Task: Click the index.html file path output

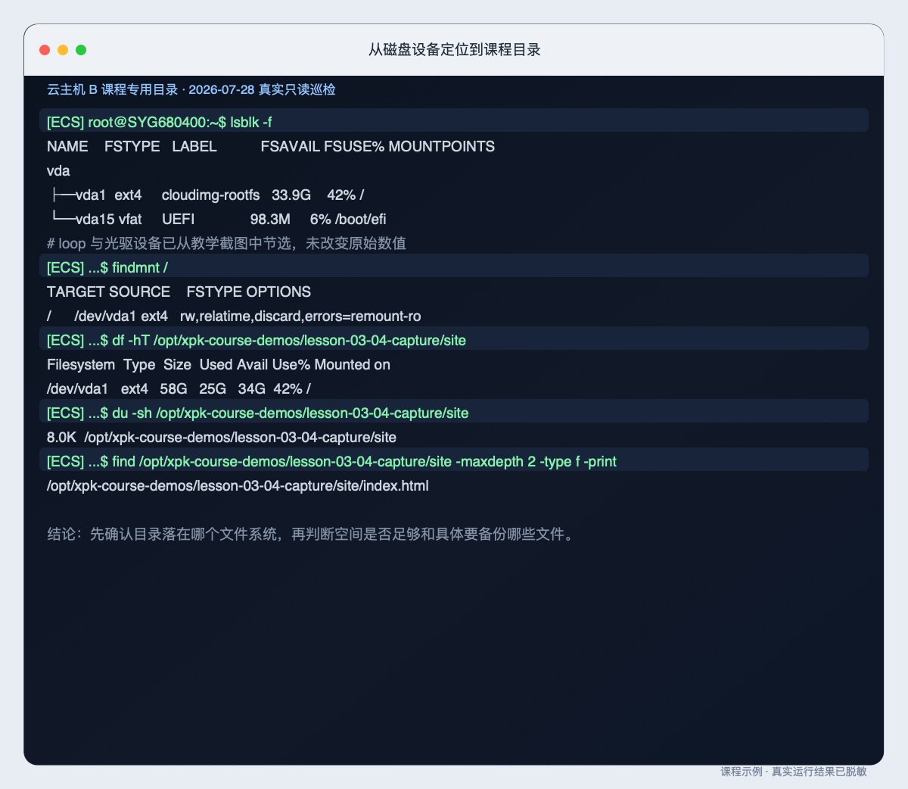Action: point(238,485)
